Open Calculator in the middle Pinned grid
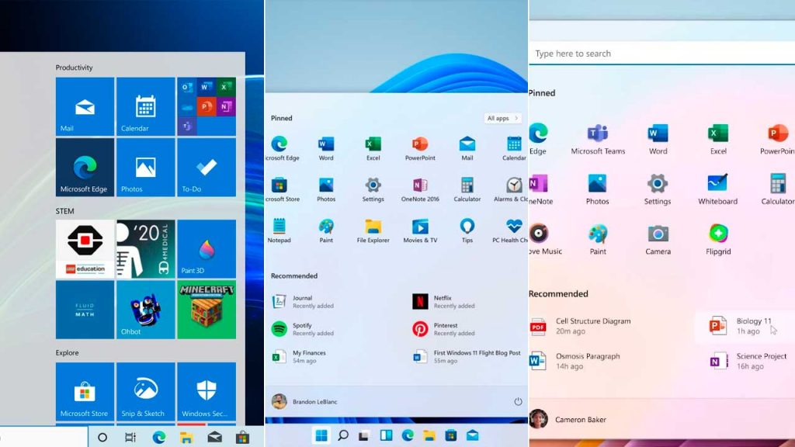This screenshot has height=447, width=795. click(x=467, y=189)
